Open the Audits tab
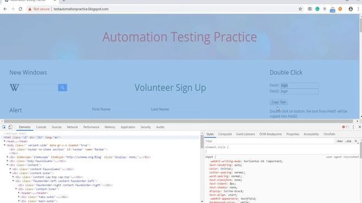Screen dimensions: 362x203 160,127
